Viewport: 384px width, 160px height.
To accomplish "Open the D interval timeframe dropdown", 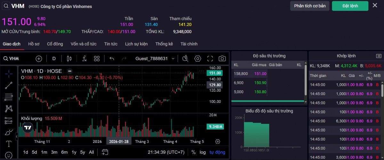I will click(x=54, y=58).
